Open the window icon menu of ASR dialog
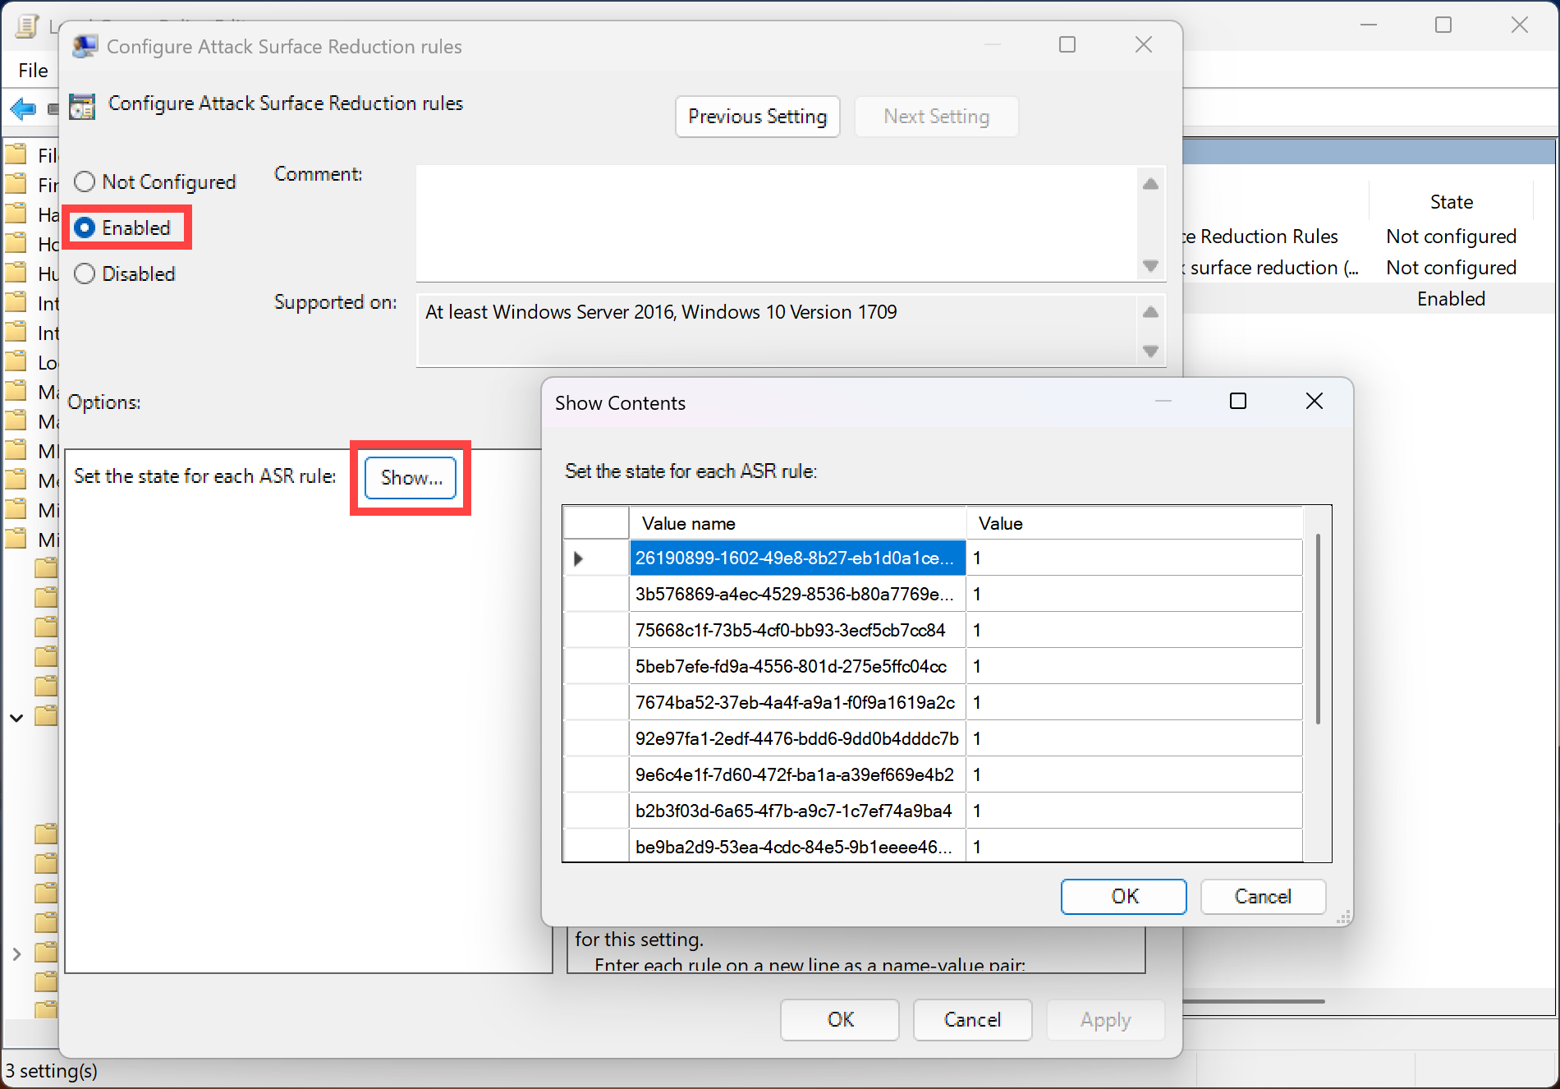Viewport: 1560px width, 1089px height. (x=85, y=47)
